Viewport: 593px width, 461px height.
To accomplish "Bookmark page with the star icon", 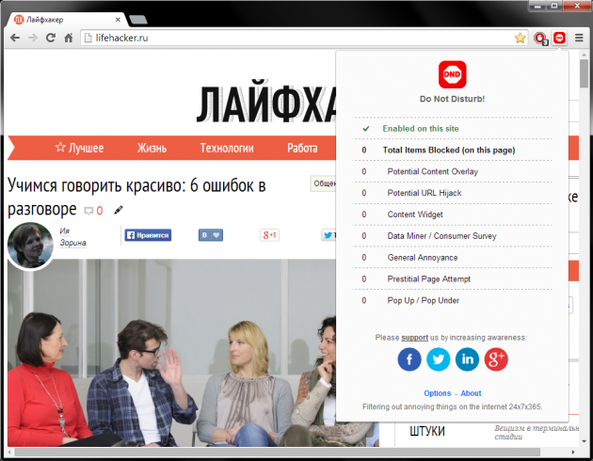I will 521,38.
